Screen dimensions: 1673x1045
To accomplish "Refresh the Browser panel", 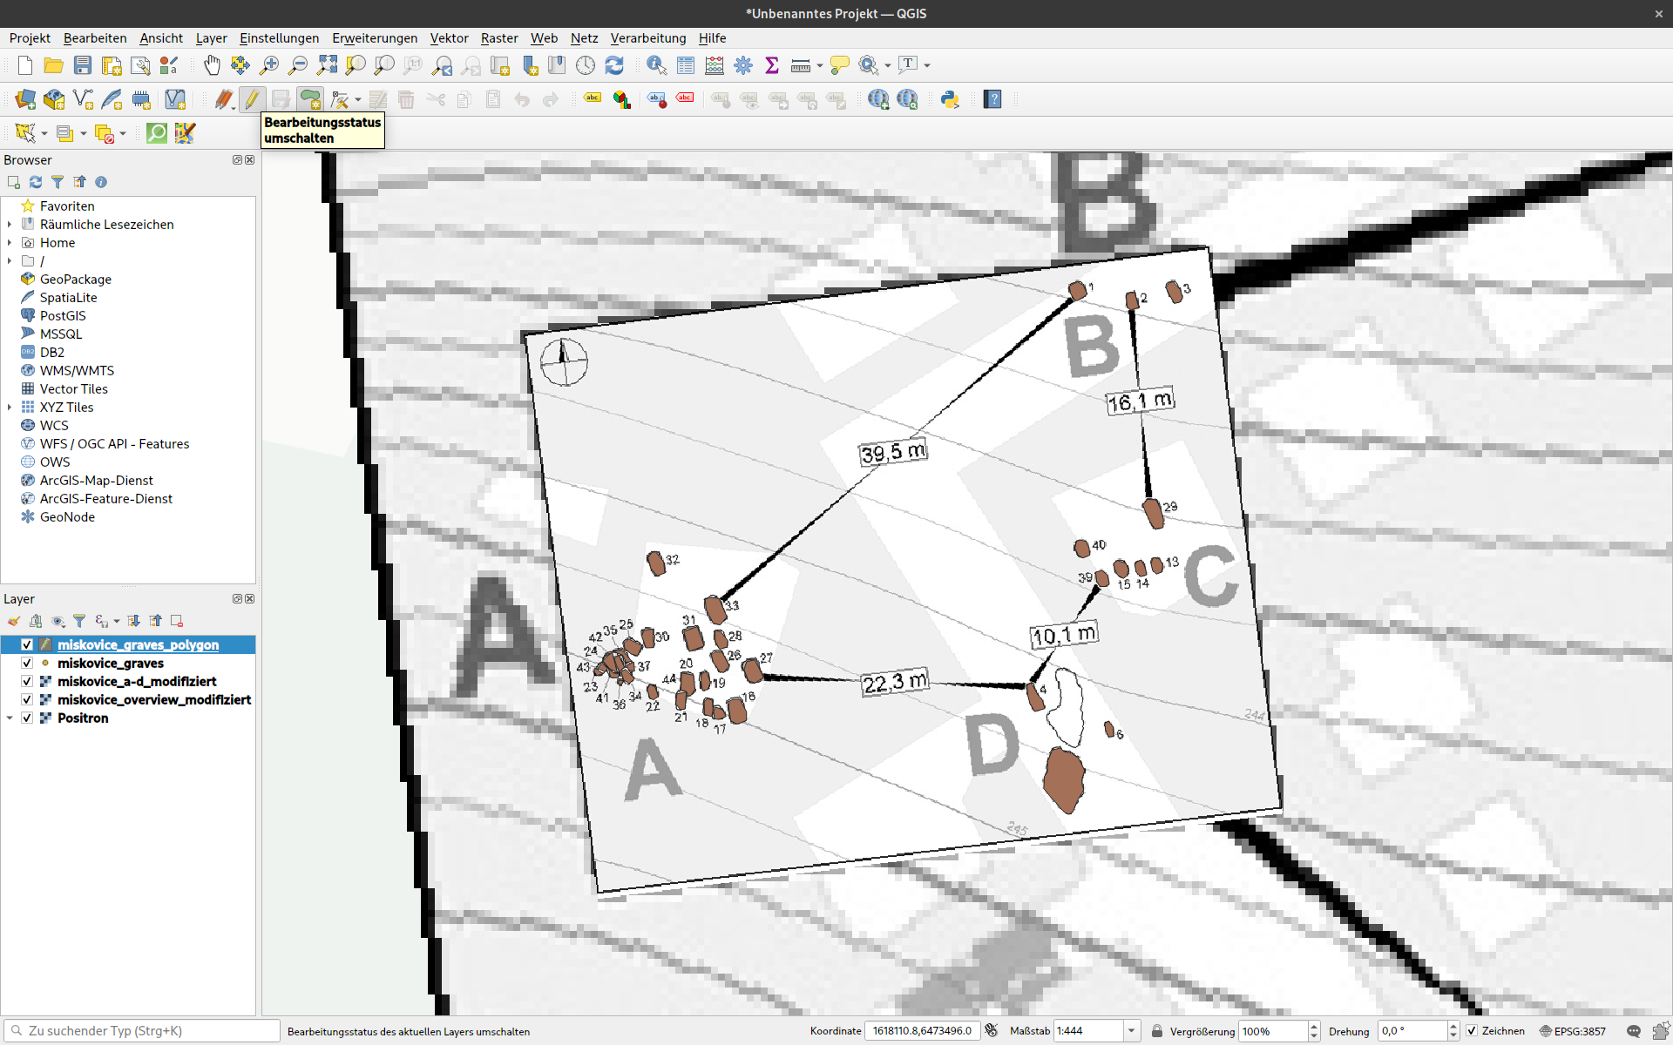I will pos(36,182).
